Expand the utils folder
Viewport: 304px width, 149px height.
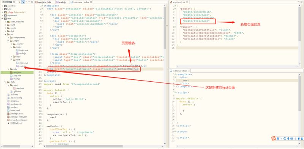click(8, 69)
